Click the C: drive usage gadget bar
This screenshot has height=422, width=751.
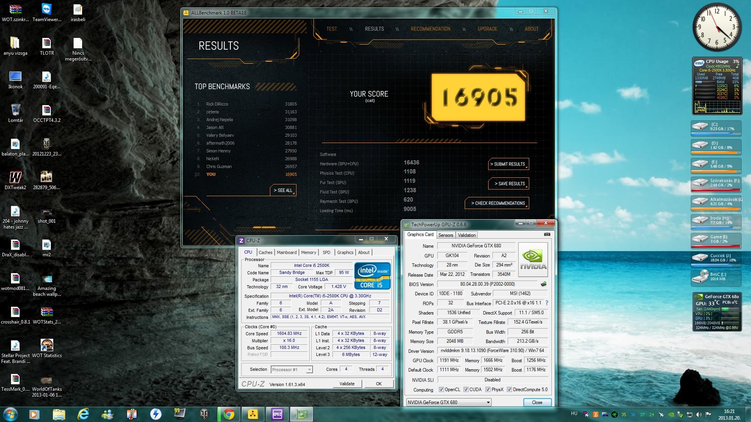coord(716,134)
